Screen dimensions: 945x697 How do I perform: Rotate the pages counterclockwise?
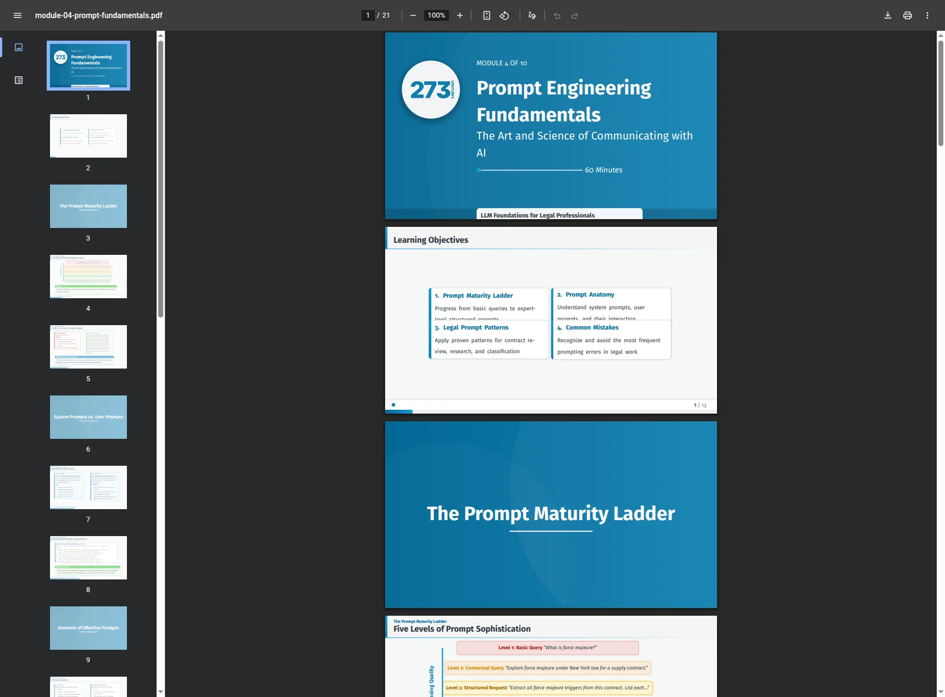click(504, 15)
